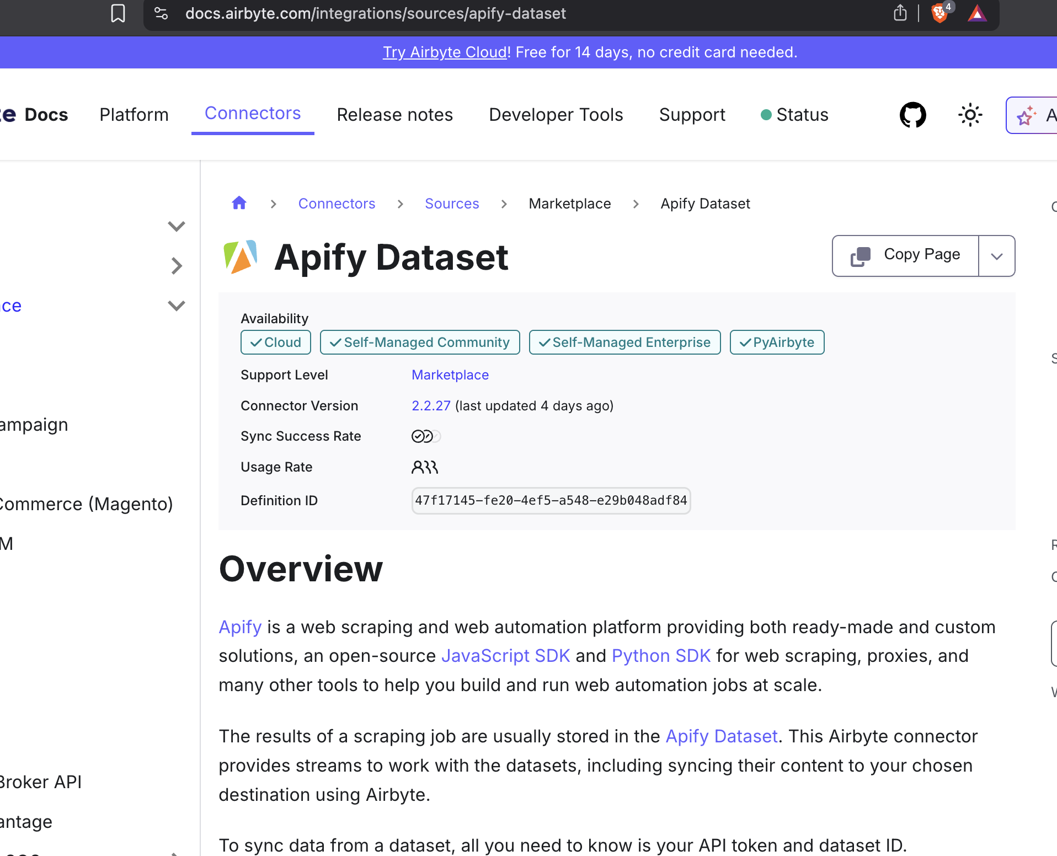
Task: Collapse the top sidebar chevron
Action: click(176, 226)
